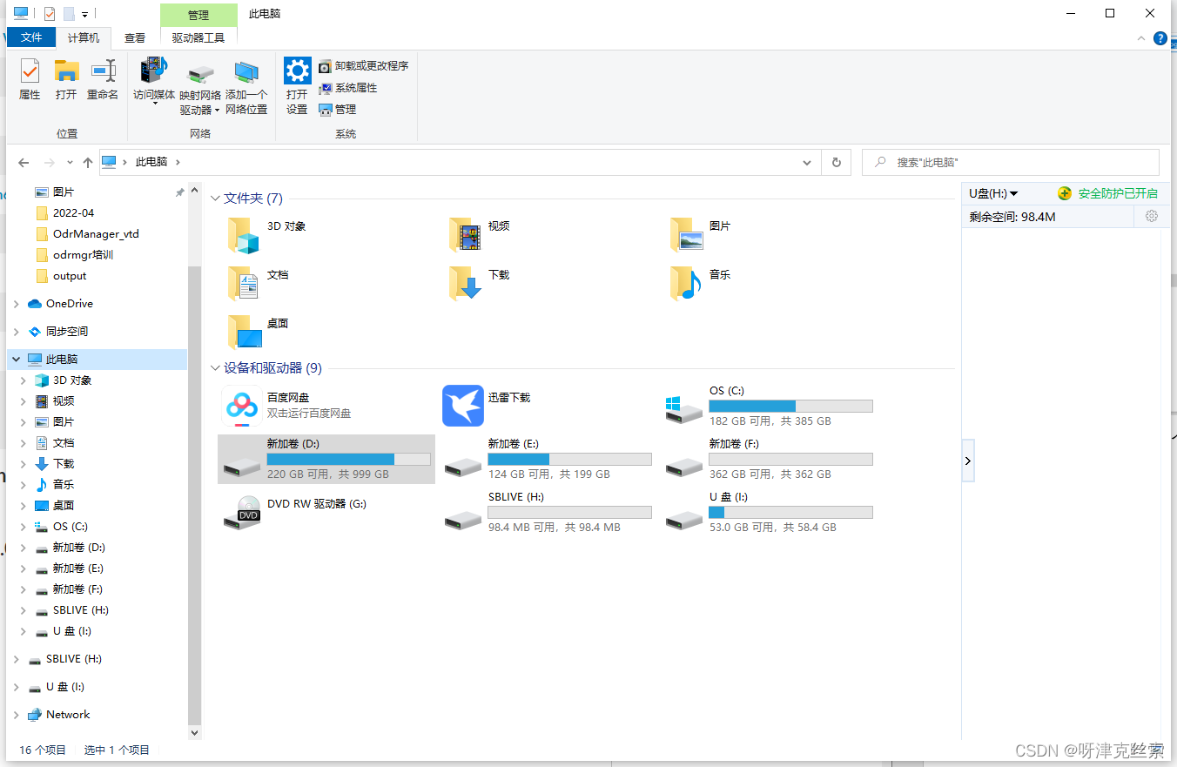Click 添加一个网络位置 (Add network location) icon
This screenshot has width=1177, height=767.
tap(246, 87)
